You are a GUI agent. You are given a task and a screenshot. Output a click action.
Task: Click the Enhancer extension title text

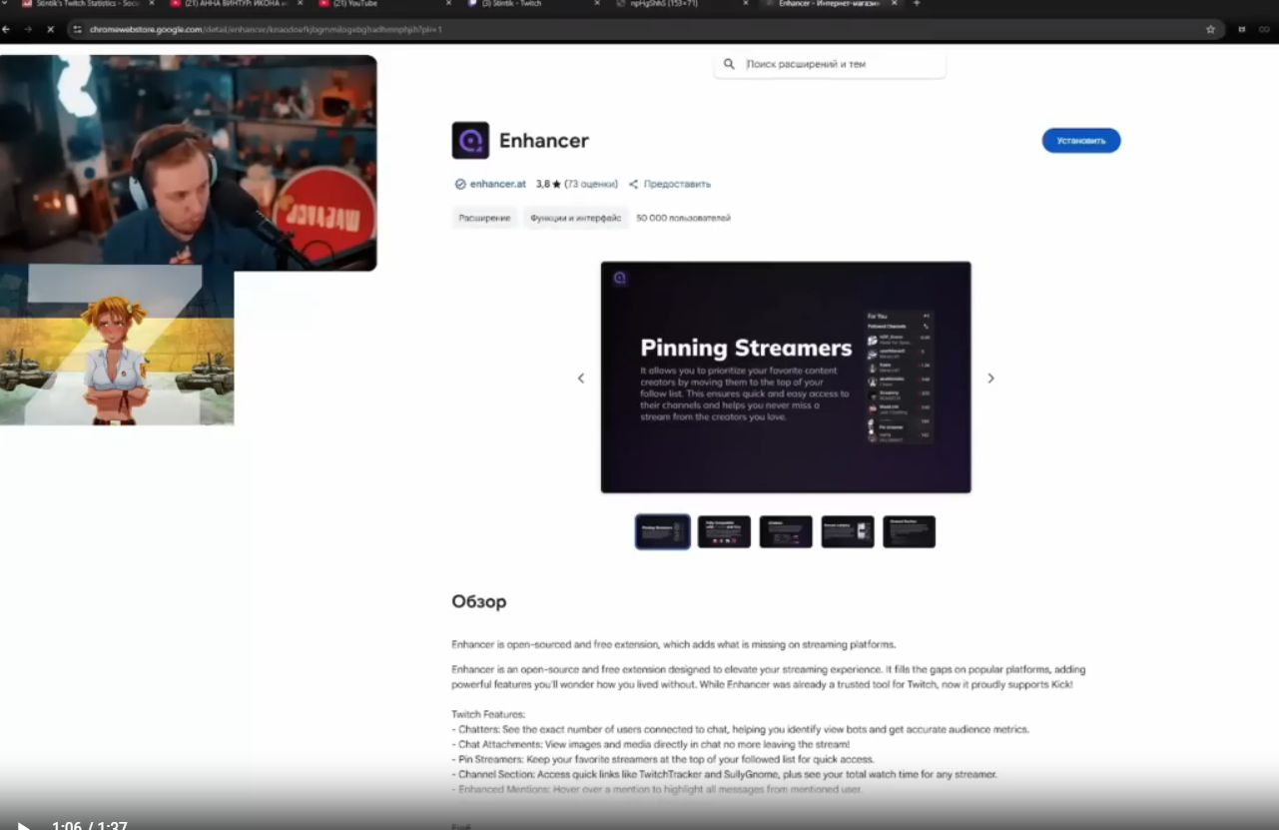point(544,141)
